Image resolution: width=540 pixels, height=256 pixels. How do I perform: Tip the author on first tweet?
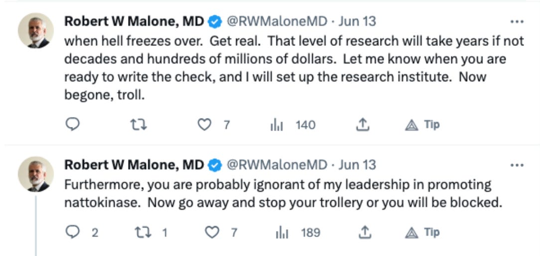point(422,125)
